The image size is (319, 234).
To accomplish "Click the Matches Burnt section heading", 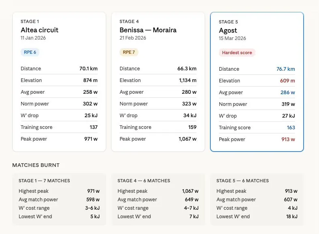I will [36, 165].
